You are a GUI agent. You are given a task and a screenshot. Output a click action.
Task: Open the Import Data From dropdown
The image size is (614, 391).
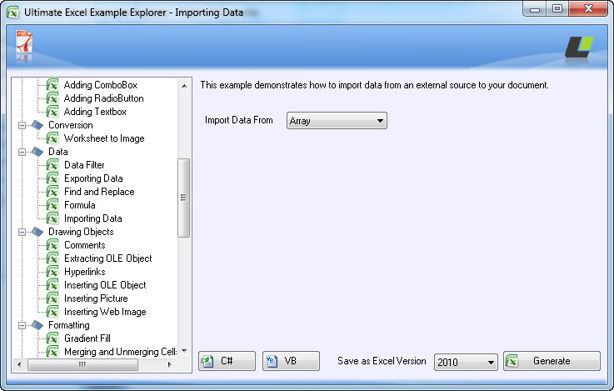[x=337, y=121]
